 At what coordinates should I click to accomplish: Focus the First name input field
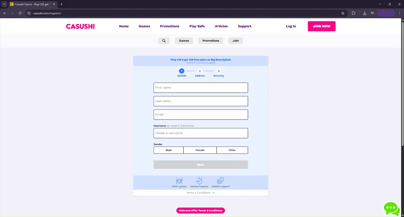click(x=201, y=88)
